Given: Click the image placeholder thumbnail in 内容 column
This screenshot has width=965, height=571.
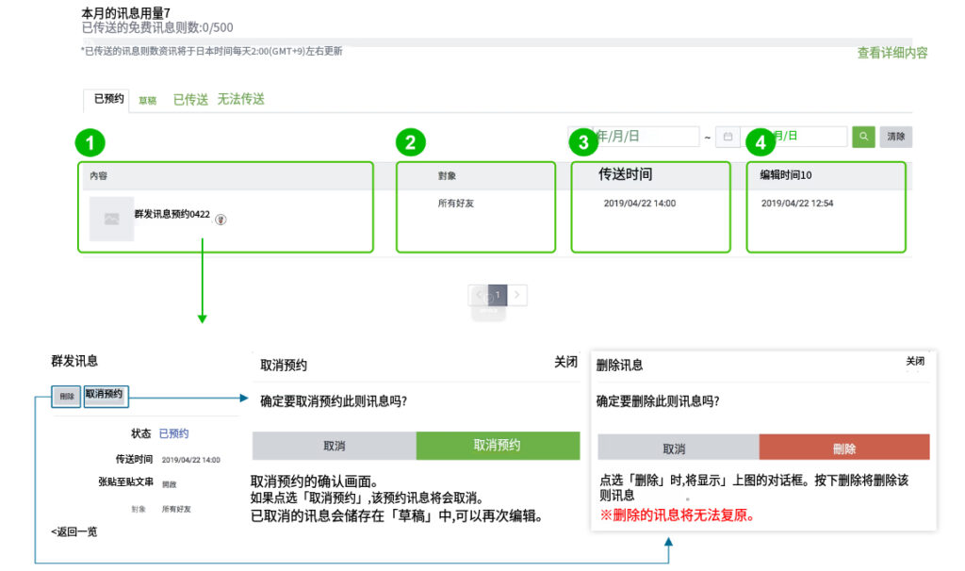Looking at the screenshot, I should point(110,218).
